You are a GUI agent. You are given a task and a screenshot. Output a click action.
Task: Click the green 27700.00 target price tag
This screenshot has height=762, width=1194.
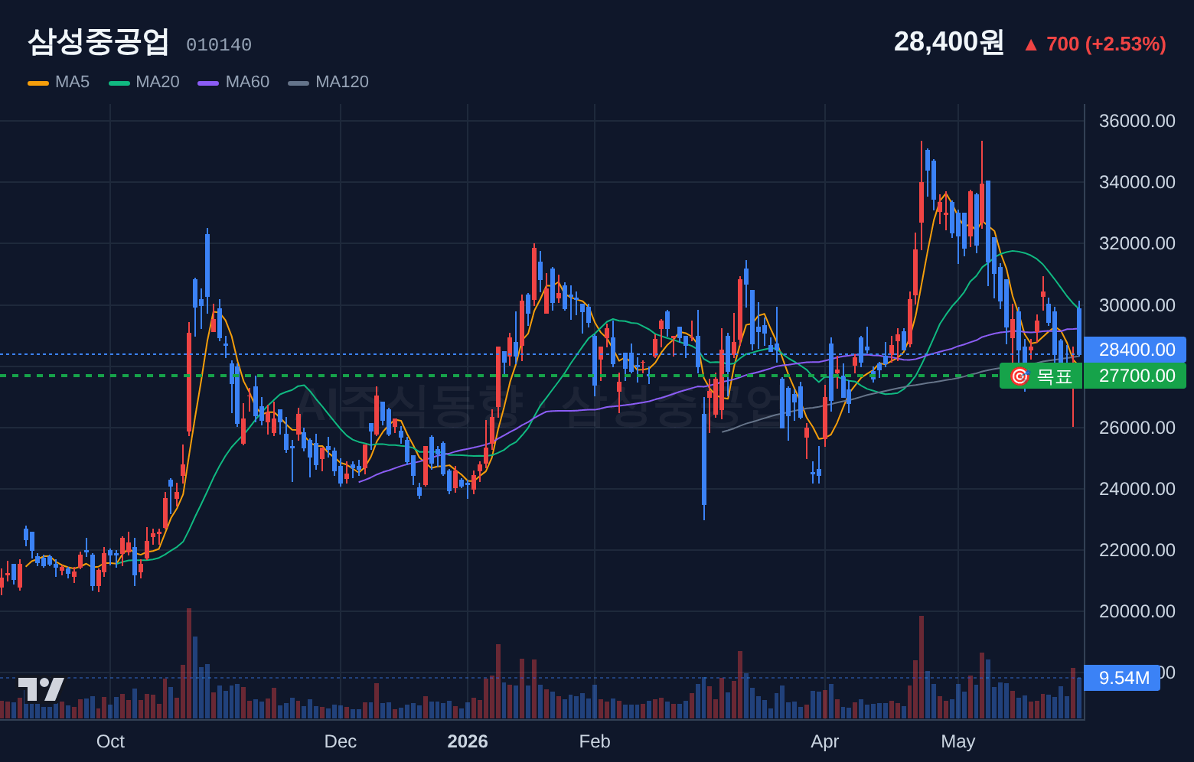point(1135,376)
